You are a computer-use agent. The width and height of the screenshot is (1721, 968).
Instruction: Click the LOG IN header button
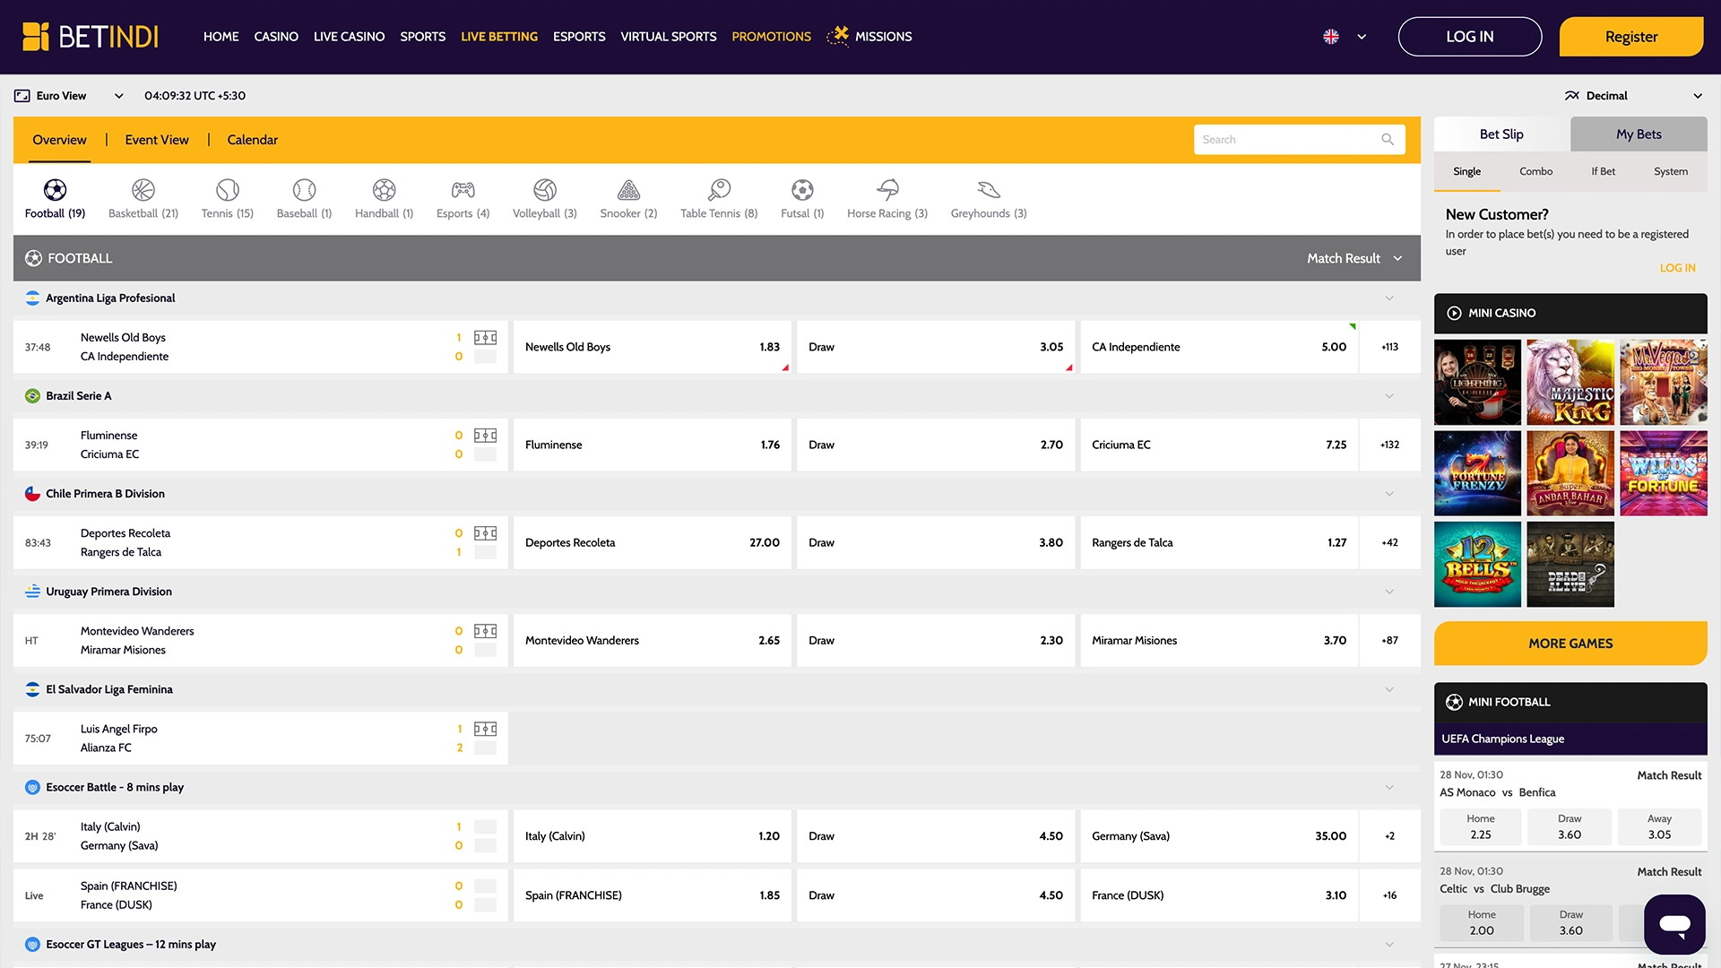pyautogui.click(x=1470, y=37)
